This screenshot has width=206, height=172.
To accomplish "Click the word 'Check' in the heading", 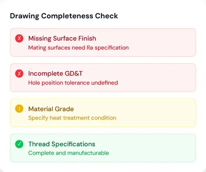I will click(x=106, y=16).
